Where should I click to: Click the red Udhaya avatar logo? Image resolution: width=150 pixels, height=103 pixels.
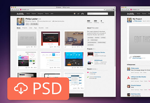[129, 78]
